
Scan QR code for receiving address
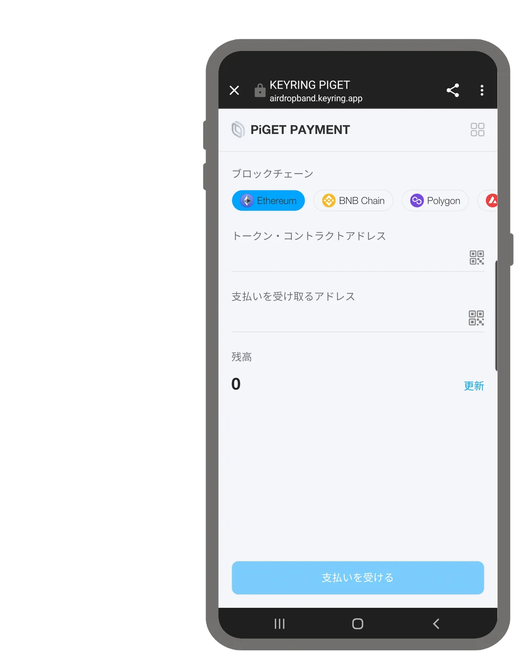coord(476,318)
